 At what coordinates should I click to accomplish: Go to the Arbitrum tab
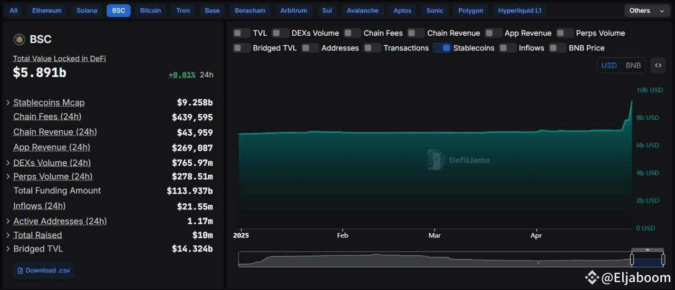(294, 11)
